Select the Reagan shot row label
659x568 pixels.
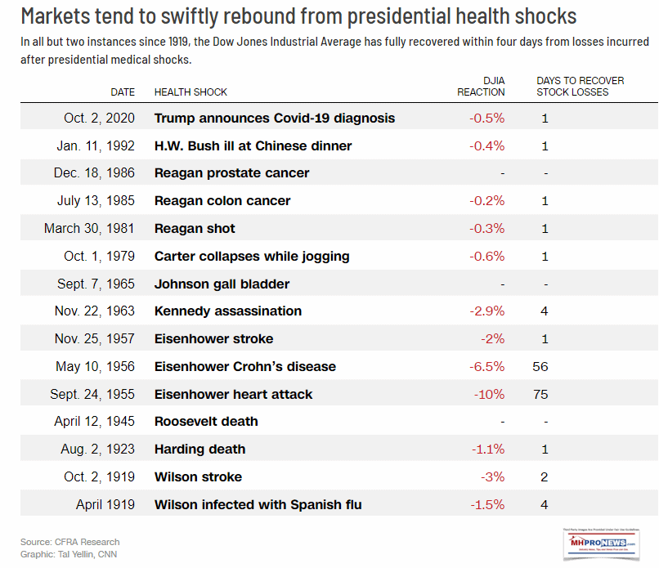[195, 229]
